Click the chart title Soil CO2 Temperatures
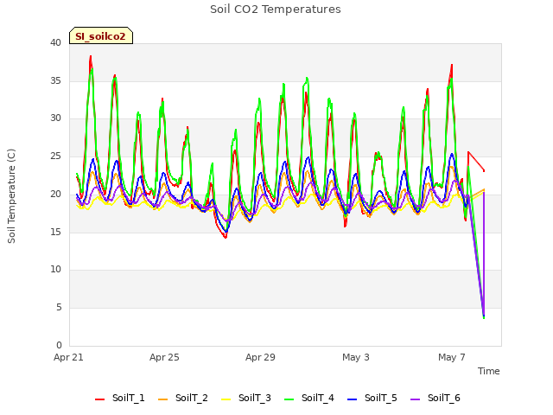This screenshot has height=415, width=553. click(276, 10)
